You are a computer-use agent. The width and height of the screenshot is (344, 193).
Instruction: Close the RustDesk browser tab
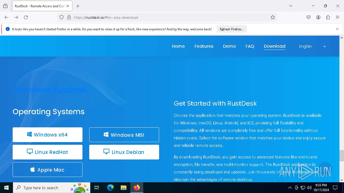pyautogui.click(x=68, y=6)
